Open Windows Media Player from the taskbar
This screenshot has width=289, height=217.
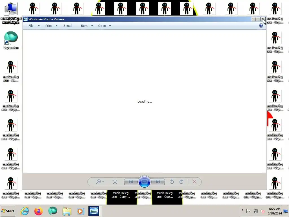coord(80,211)
